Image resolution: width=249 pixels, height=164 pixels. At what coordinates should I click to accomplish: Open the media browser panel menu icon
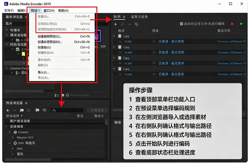pyautogui.click(x=26, y=17)
